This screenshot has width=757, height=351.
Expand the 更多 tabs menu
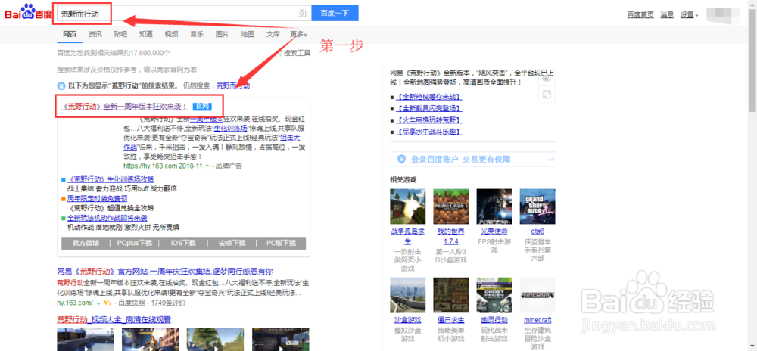298,34
